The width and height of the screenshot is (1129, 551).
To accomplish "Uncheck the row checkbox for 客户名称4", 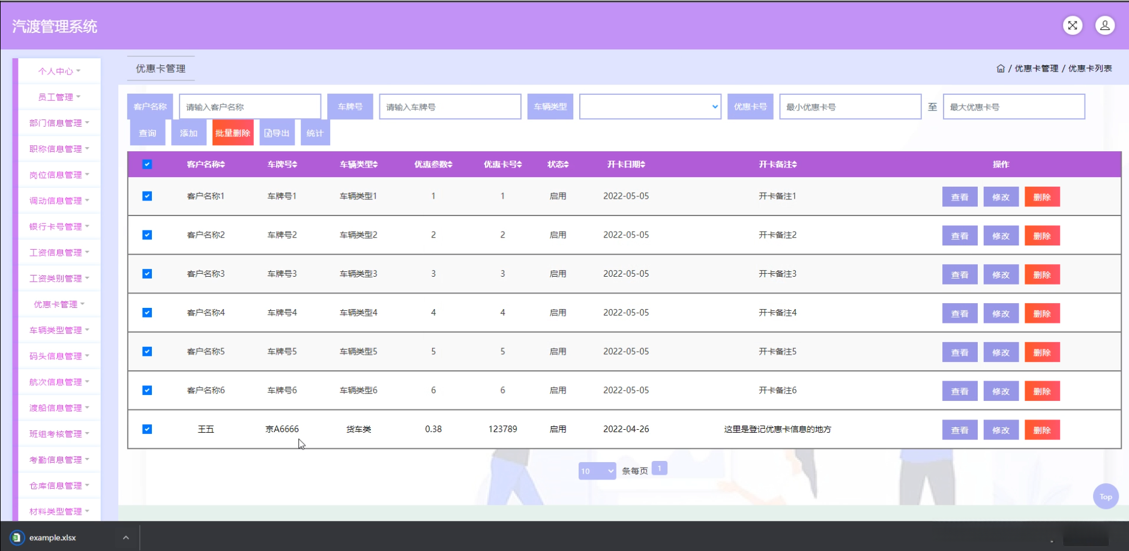I will [147, 313].
